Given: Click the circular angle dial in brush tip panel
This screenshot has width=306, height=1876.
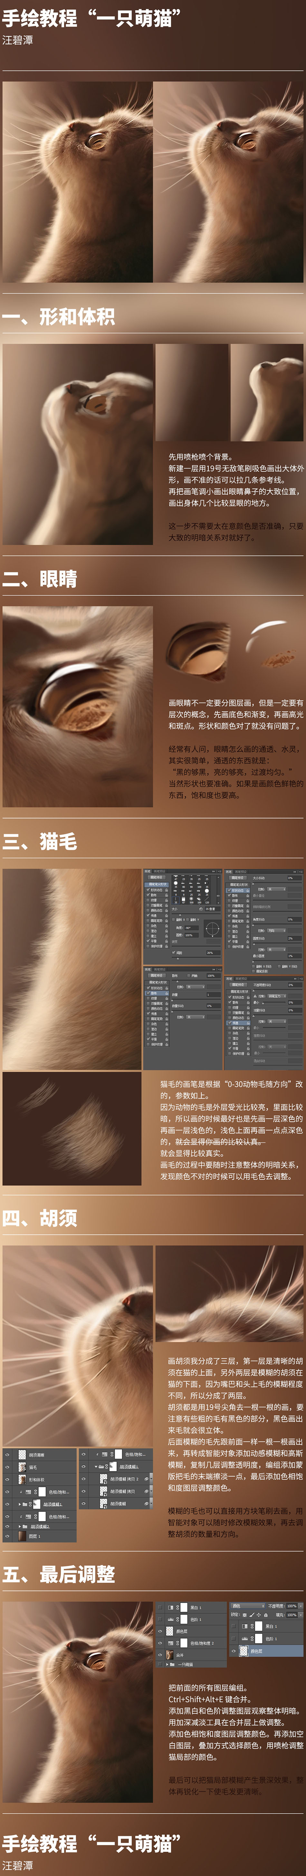Looking at the screenshot, I should (212, 928).
